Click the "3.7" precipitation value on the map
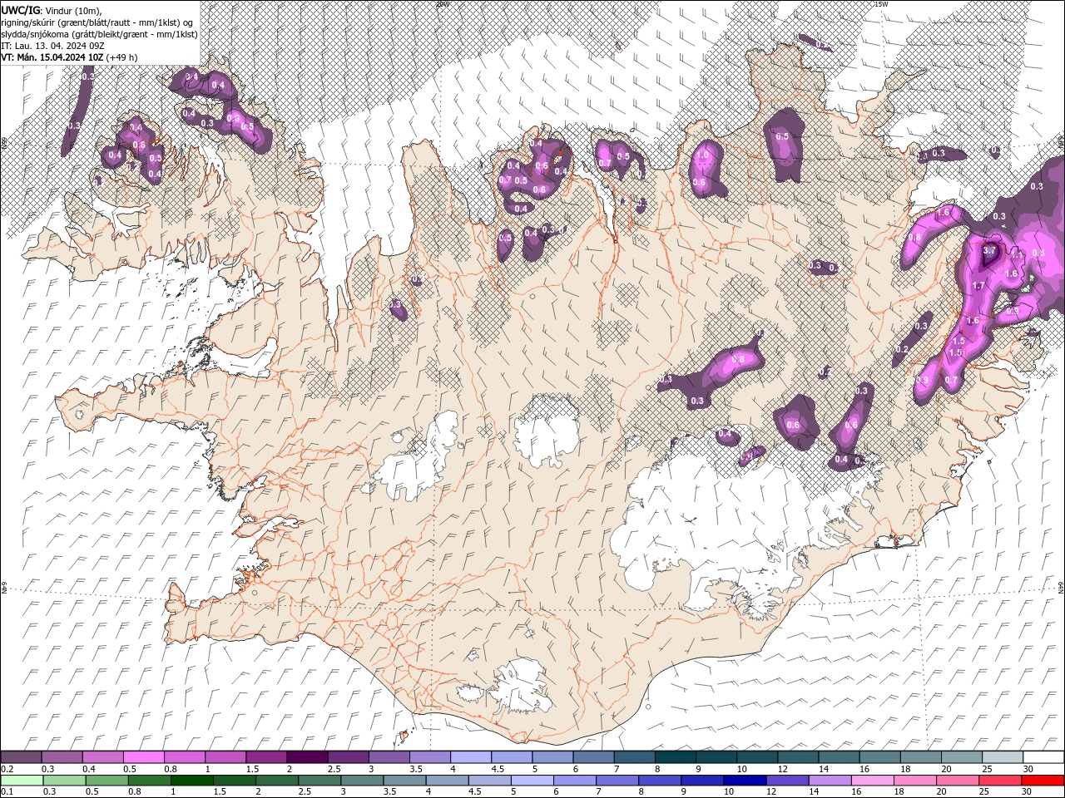Screen dimensions: 1065x798 coord(989,250)
